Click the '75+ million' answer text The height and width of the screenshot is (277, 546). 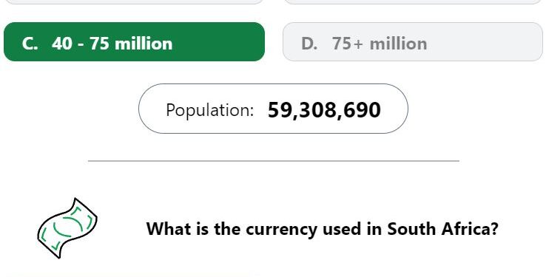380,44
